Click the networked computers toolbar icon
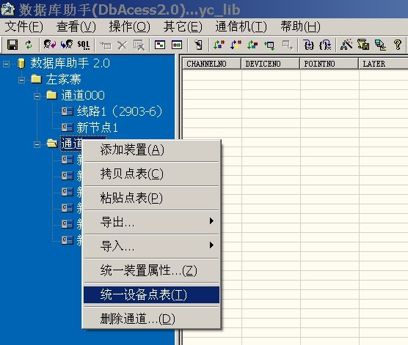This screenshot has height=345, width=408. tap(380, 45)
